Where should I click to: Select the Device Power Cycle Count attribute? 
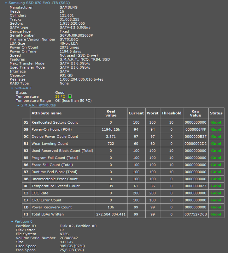click(x=55, y=137)
